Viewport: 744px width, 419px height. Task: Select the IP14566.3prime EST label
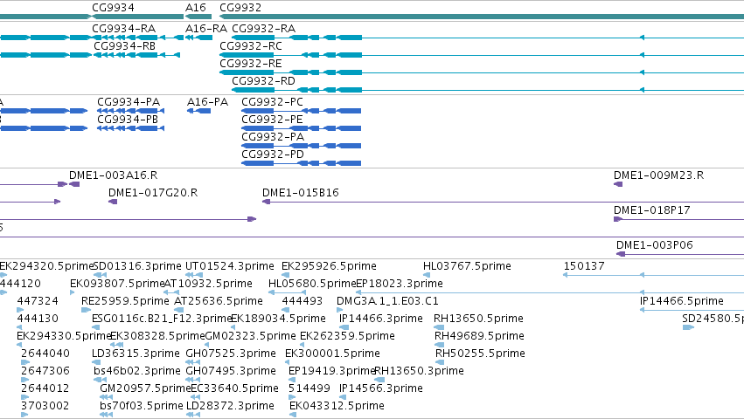pos(381,389)
